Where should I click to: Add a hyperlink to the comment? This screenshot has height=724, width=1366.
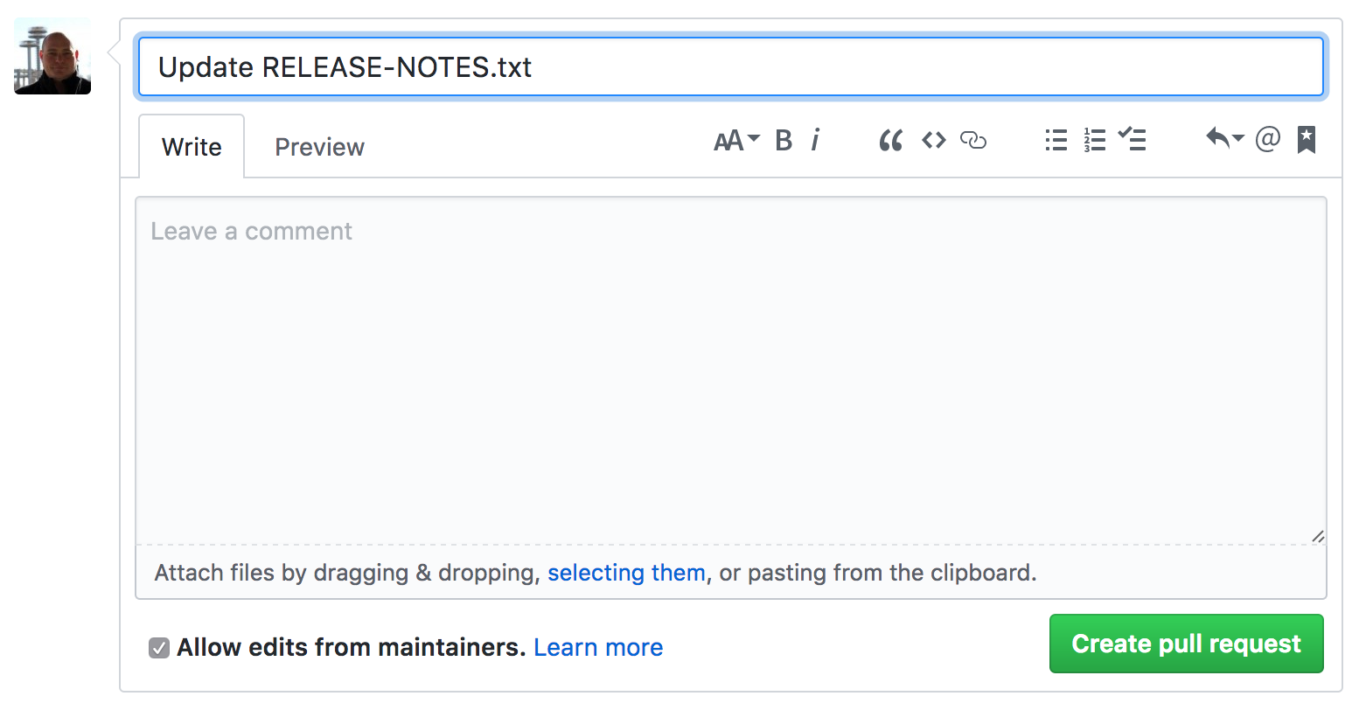coord(973,140)
